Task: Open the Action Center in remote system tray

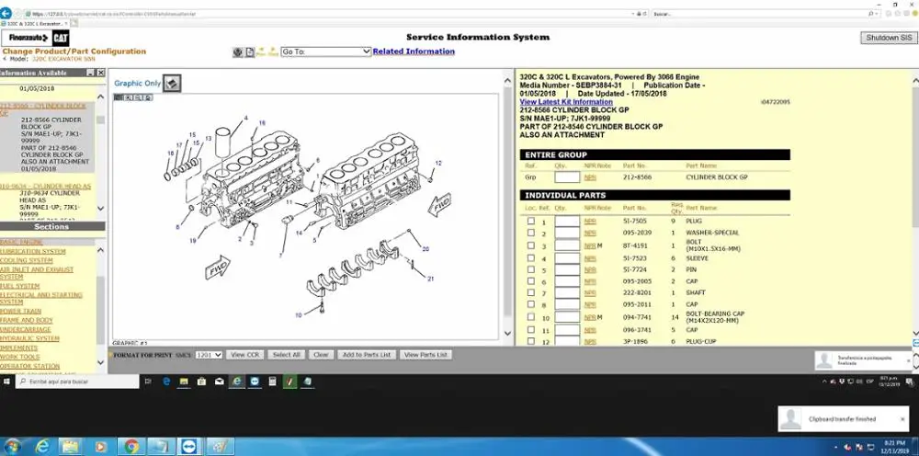Action: [x=910, y=382]
